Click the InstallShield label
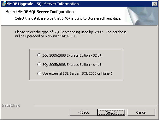This screenshot has height=120, width=159. (11, 105)
